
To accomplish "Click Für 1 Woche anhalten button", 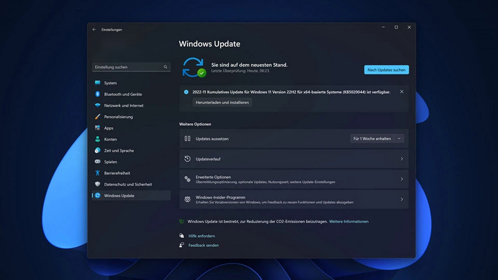I will click(x=372, y=139).
